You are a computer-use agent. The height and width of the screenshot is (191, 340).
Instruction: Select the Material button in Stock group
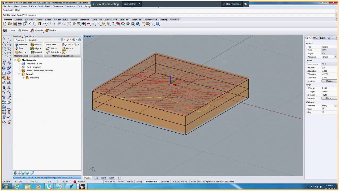(36, 52)
